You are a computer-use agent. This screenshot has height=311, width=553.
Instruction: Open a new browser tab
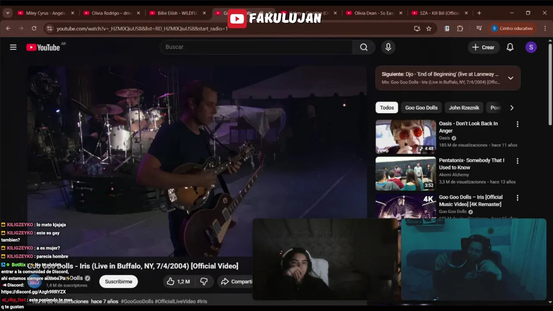[x=479, y=13]
